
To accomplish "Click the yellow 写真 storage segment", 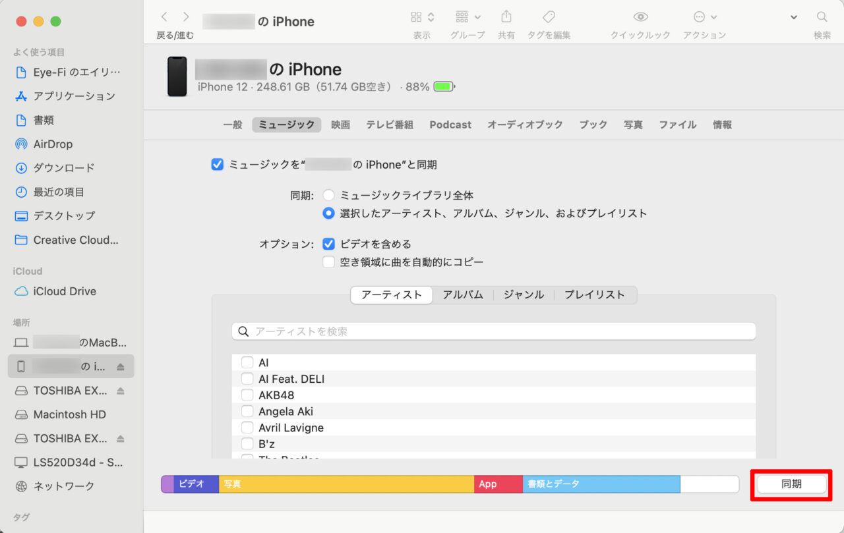I will 346,484.
